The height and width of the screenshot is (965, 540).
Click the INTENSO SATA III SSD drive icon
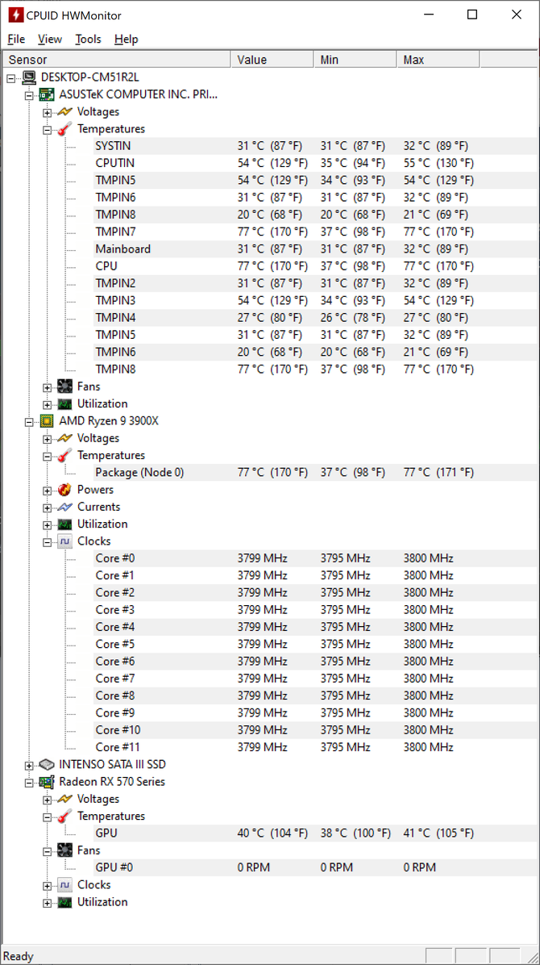[46, 764]
